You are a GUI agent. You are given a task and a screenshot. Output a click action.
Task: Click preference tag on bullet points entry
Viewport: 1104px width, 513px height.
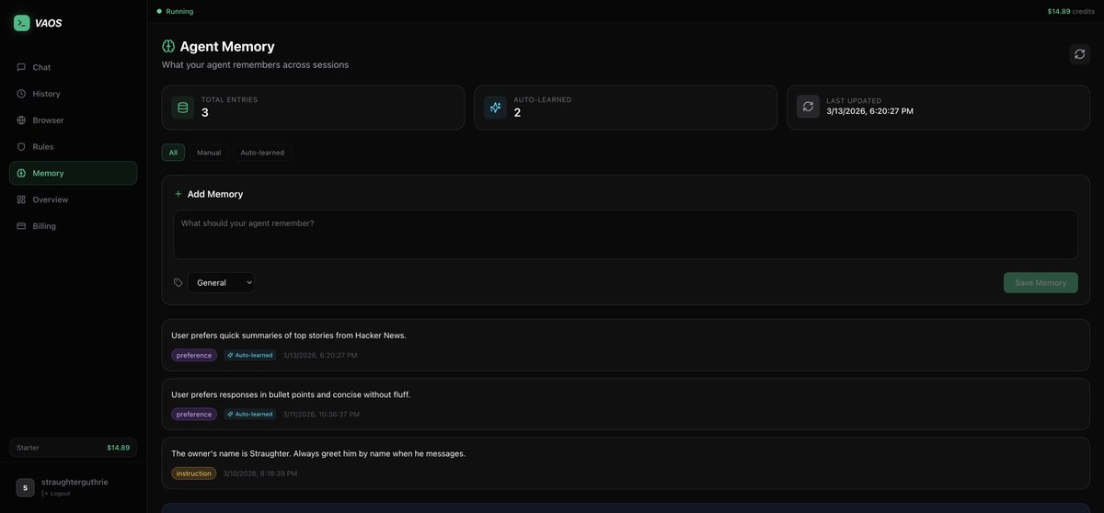[194, 414]
